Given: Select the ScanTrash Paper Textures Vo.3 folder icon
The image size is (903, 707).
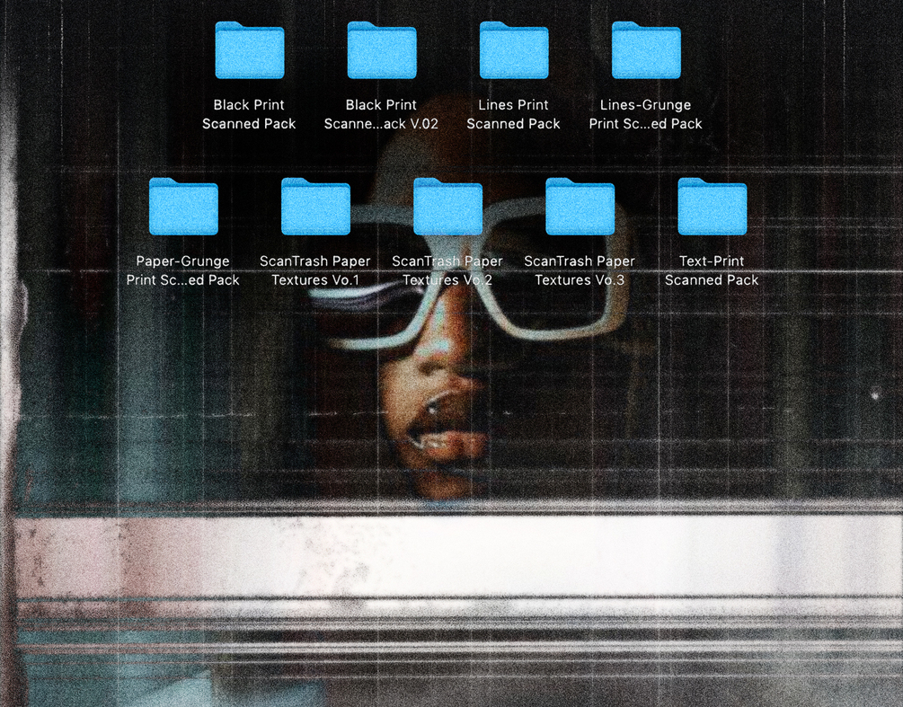Looking at the screenshot, I should [580, 206].
